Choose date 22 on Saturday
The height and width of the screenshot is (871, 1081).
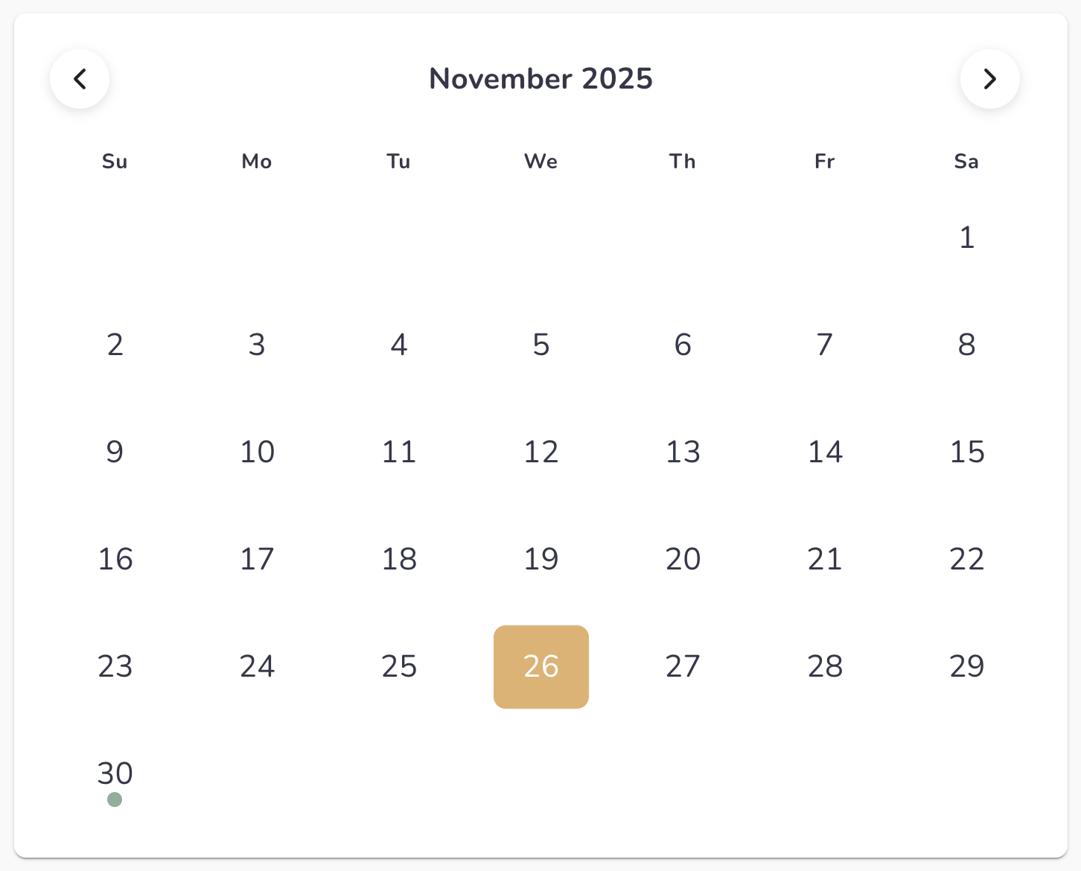[x=967, y=560]
